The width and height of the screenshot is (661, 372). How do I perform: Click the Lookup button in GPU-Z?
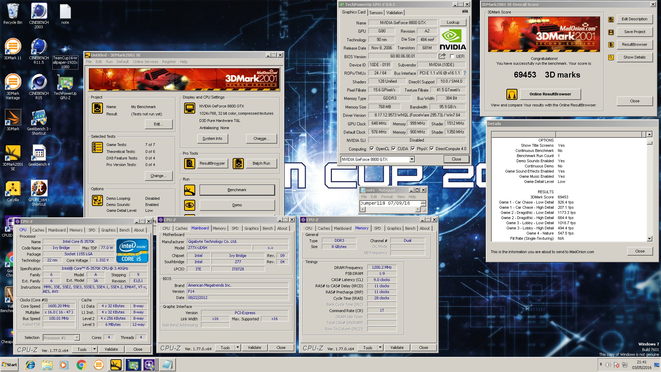(453, 22)
